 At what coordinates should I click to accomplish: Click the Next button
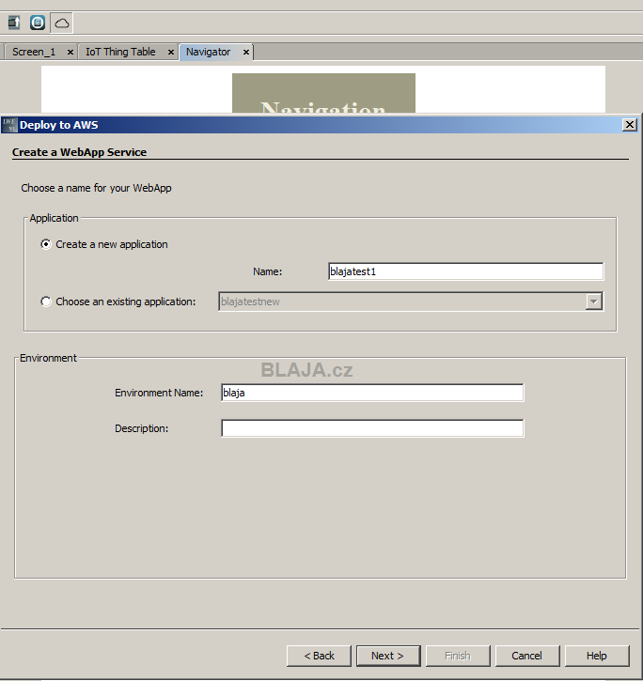click(x=388, y=656)
